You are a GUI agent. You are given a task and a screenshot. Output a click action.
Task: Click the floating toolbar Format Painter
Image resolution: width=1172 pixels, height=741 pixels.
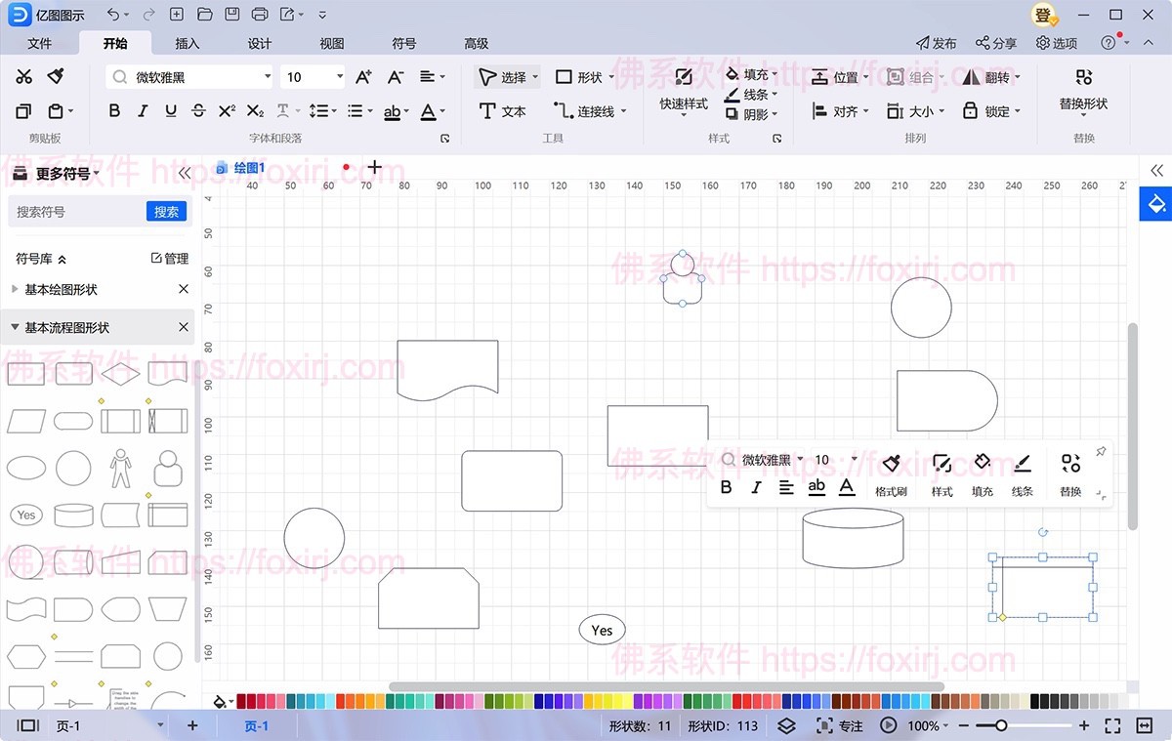pyautogui.click(x=891, y=464)
